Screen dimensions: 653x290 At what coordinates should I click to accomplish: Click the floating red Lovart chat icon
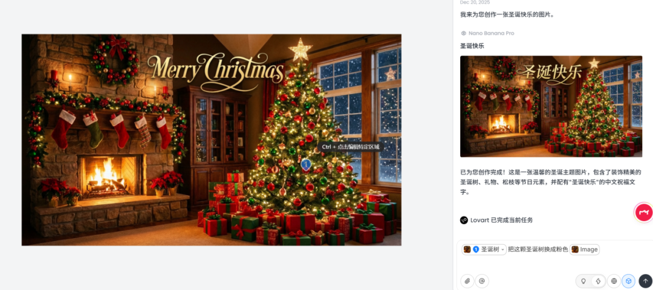click(644, 212)
